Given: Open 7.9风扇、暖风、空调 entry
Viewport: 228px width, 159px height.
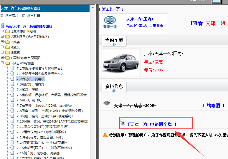Looking at the screenshot, I should tap(44, 116).
